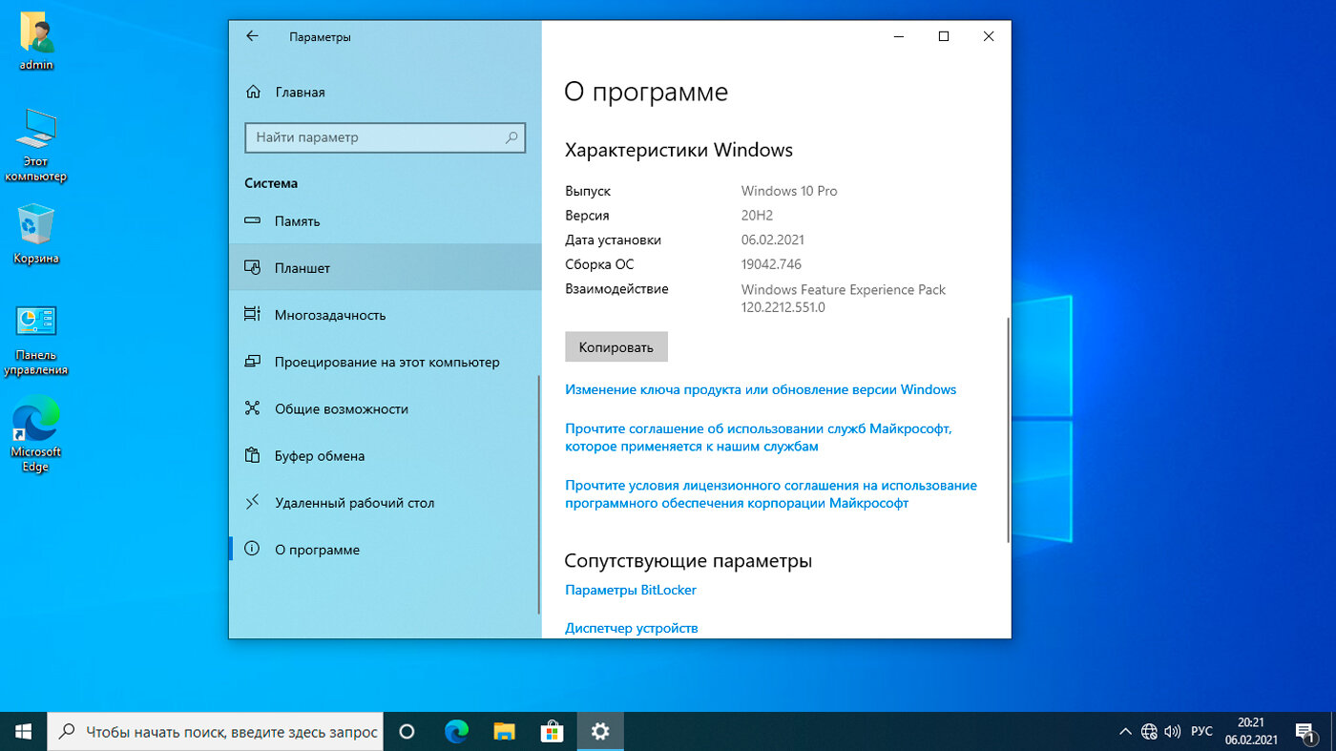Open условия лицензионного соглашения link
1336x751 pixels.
coord(771,494)
